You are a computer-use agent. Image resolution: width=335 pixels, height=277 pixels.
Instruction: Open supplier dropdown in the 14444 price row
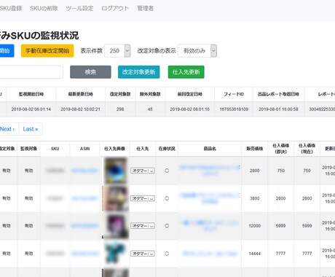(143, 254)
